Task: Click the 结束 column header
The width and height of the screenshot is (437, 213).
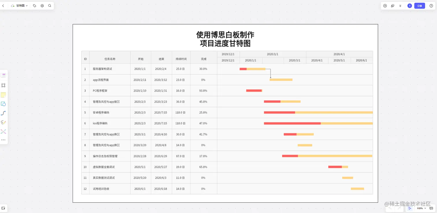Action: pos(161,59)
